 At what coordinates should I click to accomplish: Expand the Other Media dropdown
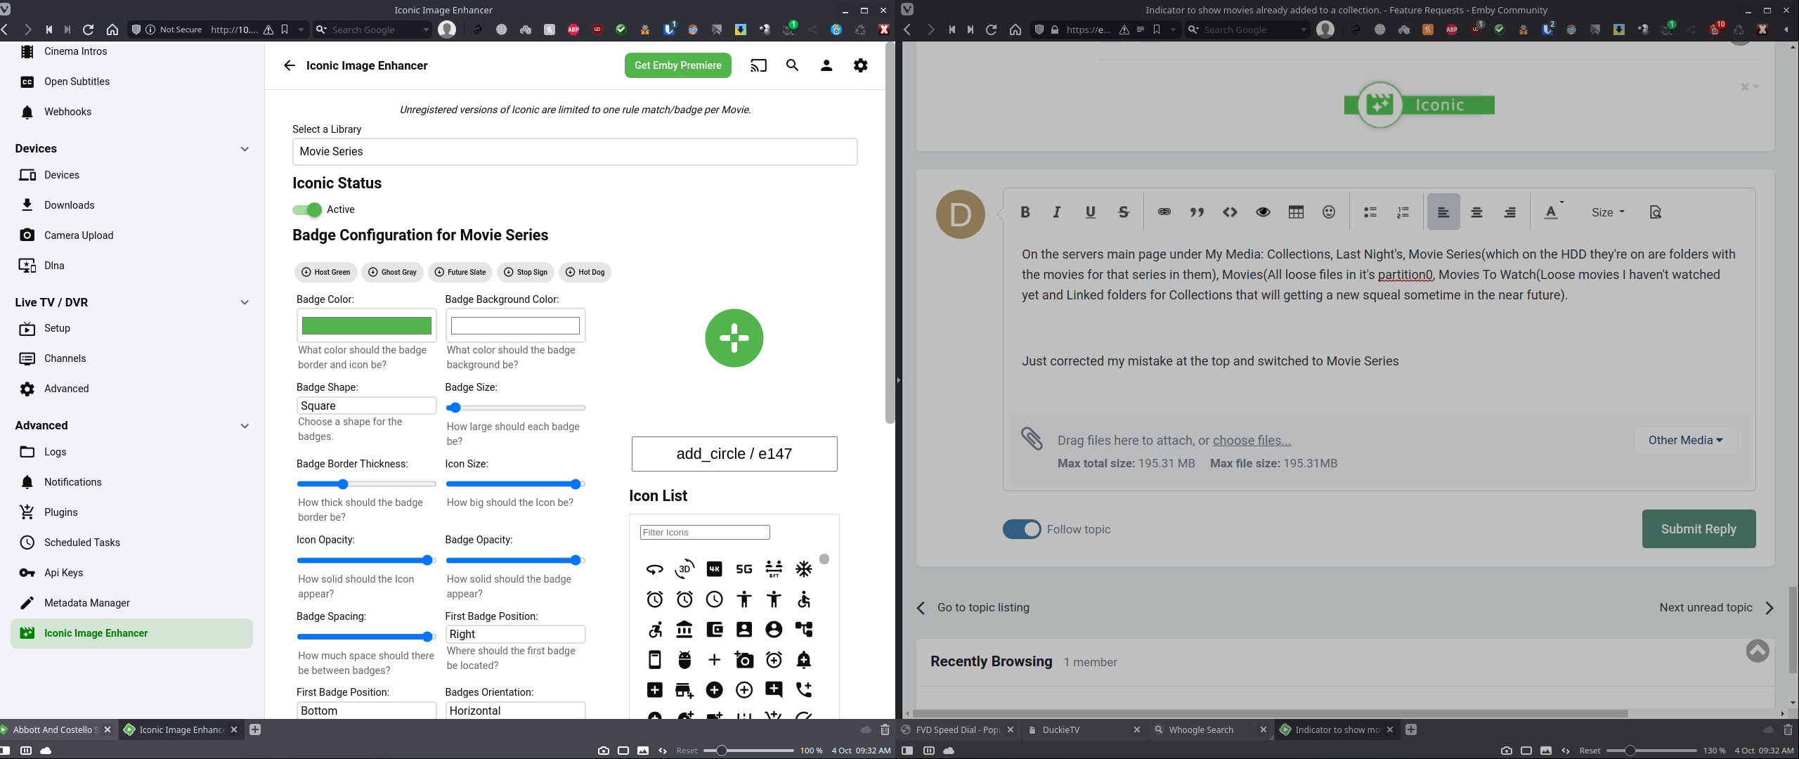(1685, 440)
